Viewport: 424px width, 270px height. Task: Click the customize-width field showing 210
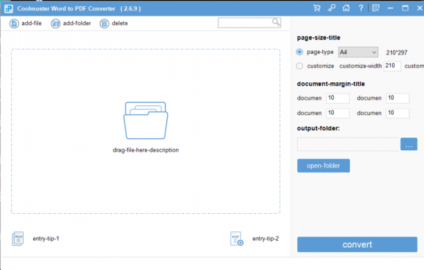pos(392,66)
